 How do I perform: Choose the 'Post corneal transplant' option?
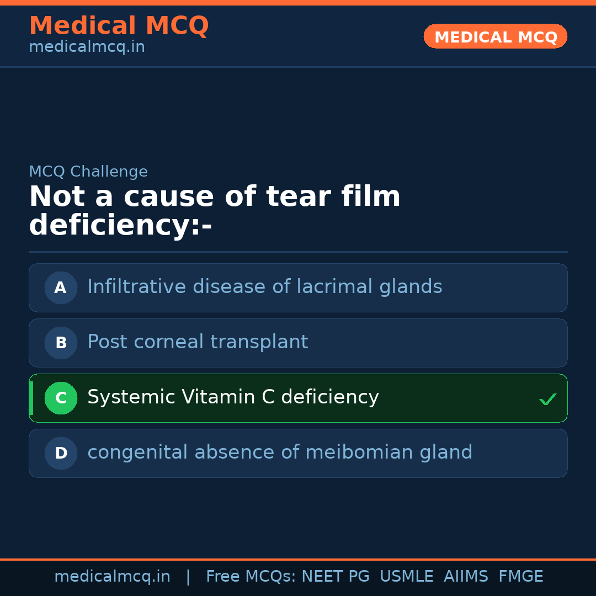point(198,342)
